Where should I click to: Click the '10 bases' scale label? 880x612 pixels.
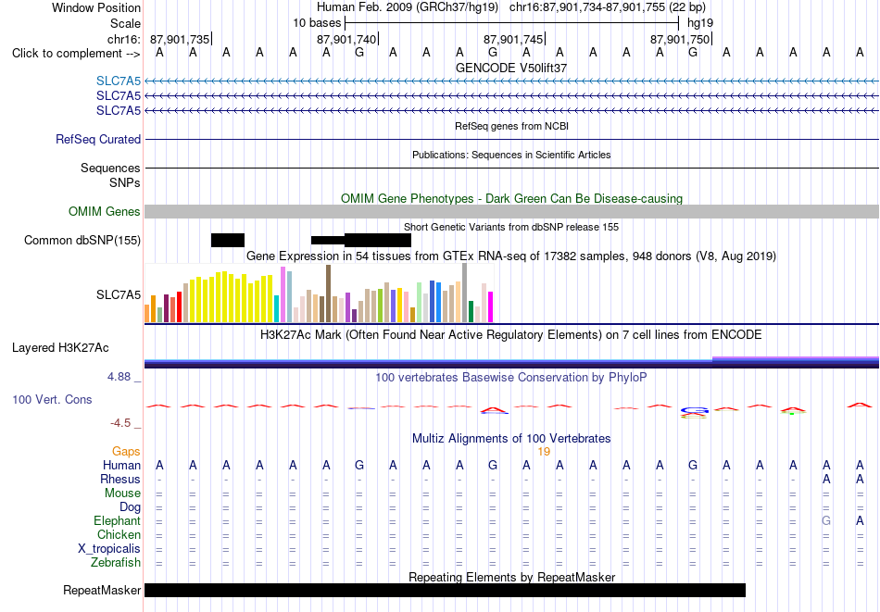pos(317,23)
